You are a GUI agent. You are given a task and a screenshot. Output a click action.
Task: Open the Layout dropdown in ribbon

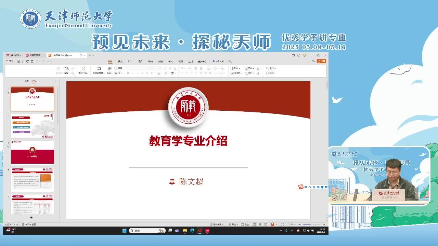[x=109, y=73]
